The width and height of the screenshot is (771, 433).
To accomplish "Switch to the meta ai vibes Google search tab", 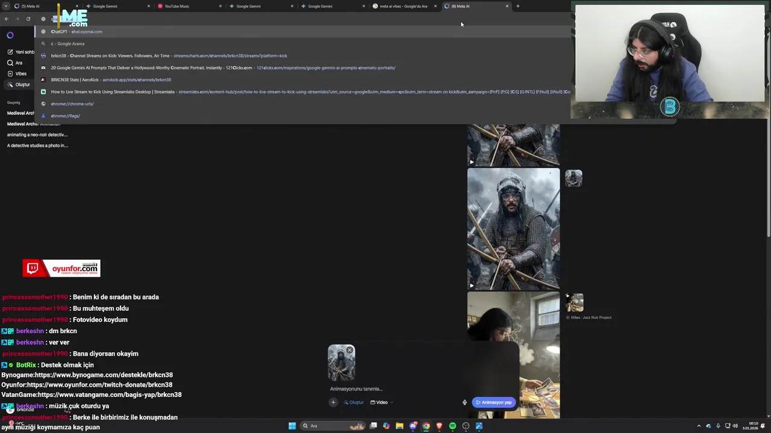I will 404,6.
